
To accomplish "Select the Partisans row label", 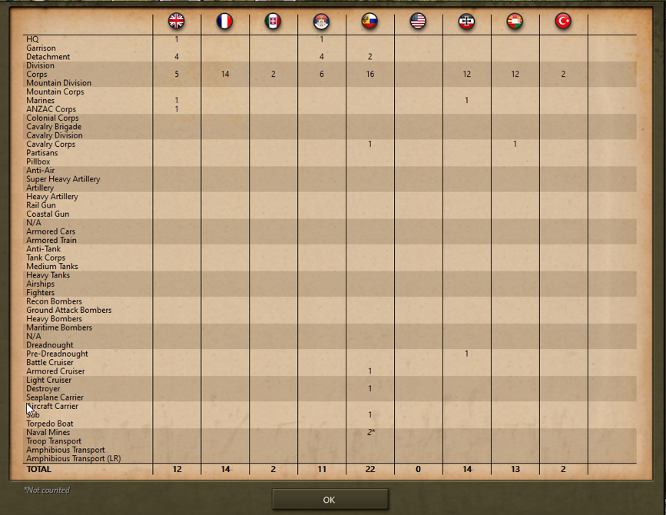I will tap(42, 152).
